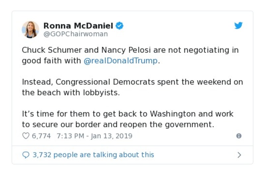Click the 'Chuck Schumer and Nancy Pelosi' sentence
This screenshot has width=265, height=176.
click(x=130, y=50)
